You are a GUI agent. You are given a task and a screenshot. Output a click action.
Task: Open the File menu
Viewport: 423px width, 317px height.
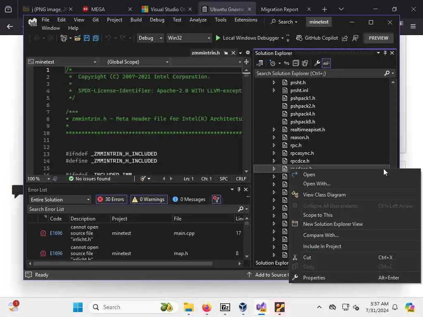pos(45,20)
